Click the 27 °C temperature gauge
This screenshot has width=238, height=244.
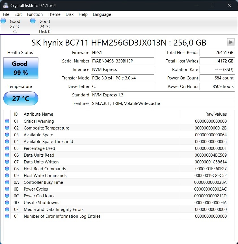click(20, 98)
